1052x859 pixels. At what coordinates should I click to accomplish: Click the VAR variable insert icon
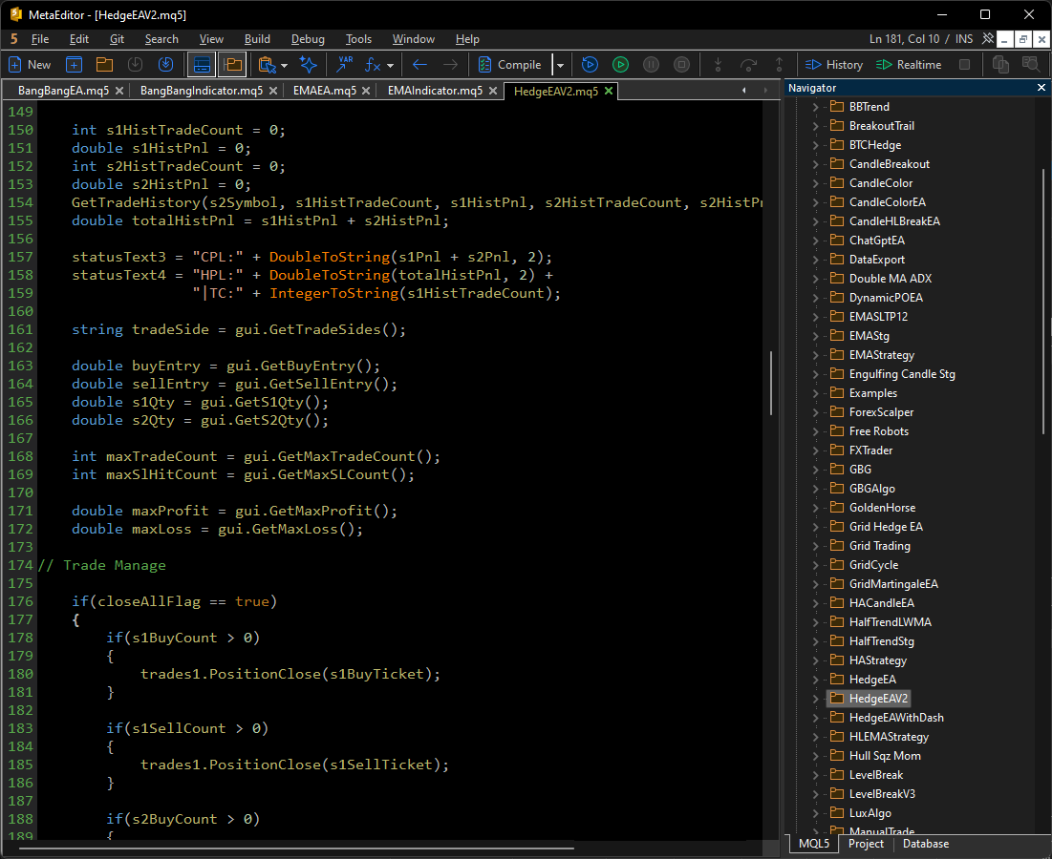[345, 65]
